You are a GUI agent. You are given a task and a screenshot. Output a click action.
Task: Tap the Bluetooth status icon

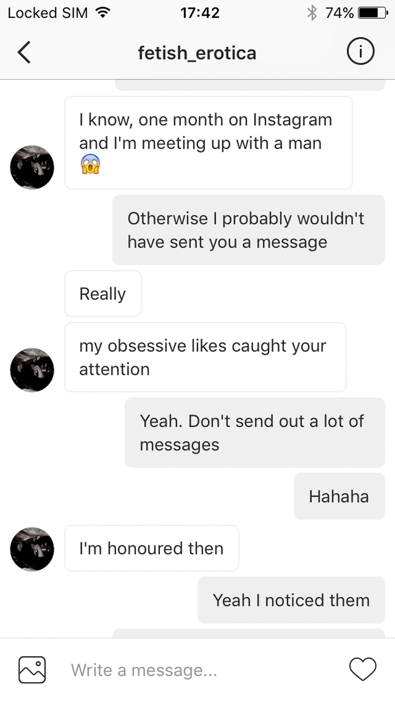[x=312, y=13]
